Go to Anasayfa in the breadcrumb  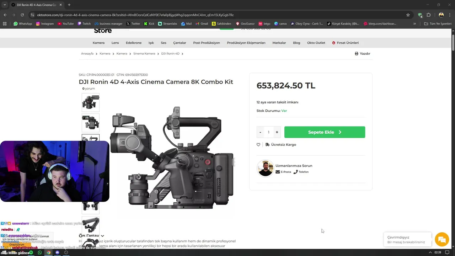87,53
